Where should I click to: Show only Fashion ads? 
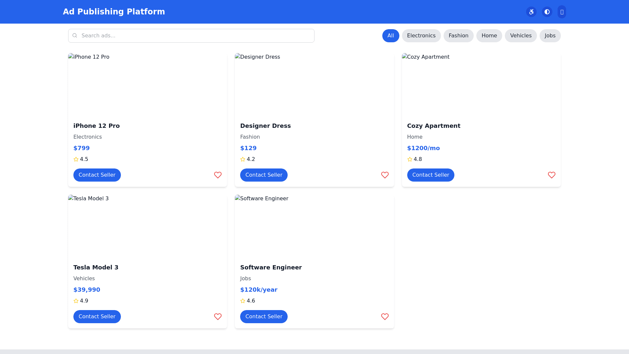coord(458,36)
